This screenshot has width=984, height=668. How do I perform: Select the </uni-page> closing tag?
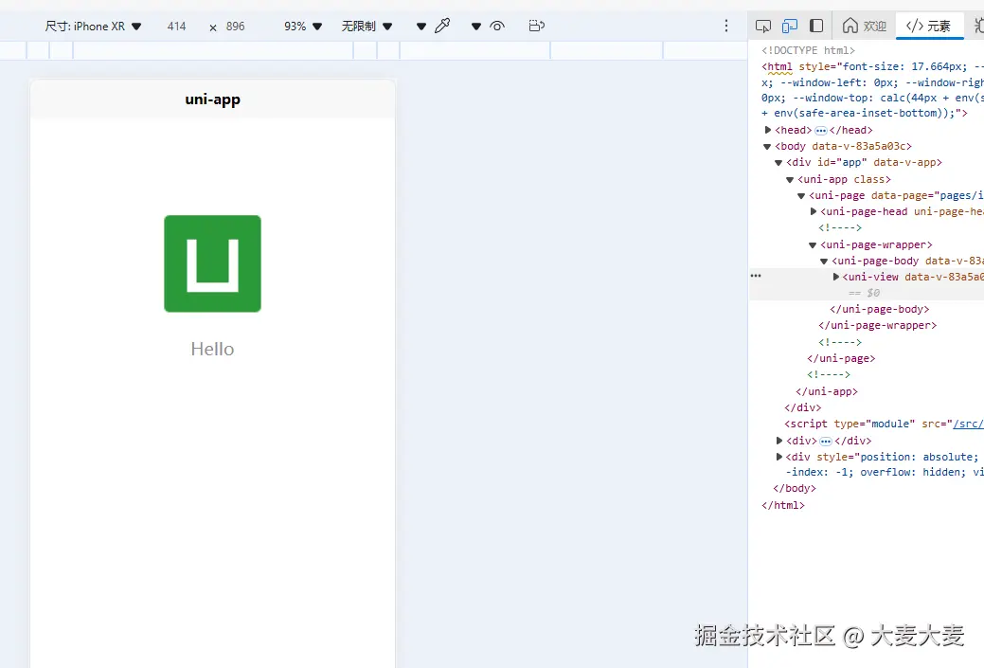841,358
